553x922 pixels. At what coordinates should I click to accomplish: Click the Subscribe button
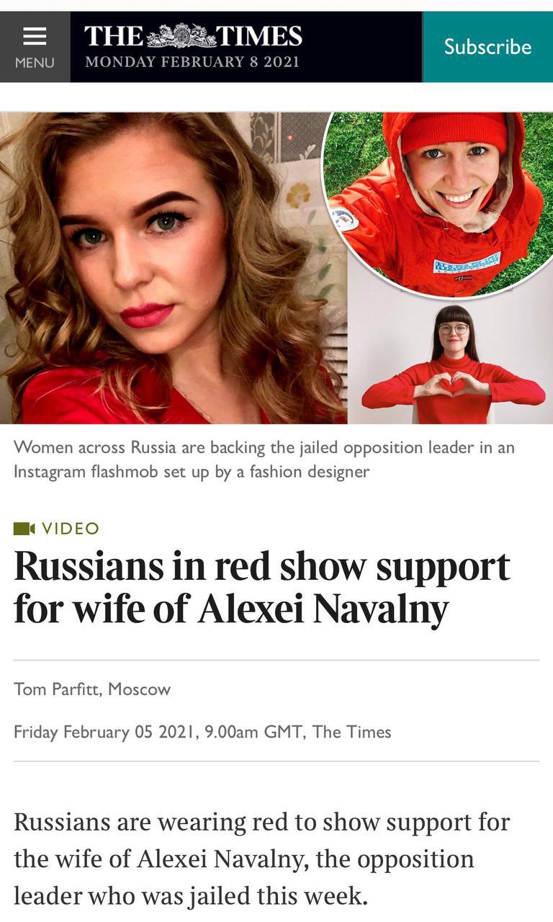click(487, 47)
